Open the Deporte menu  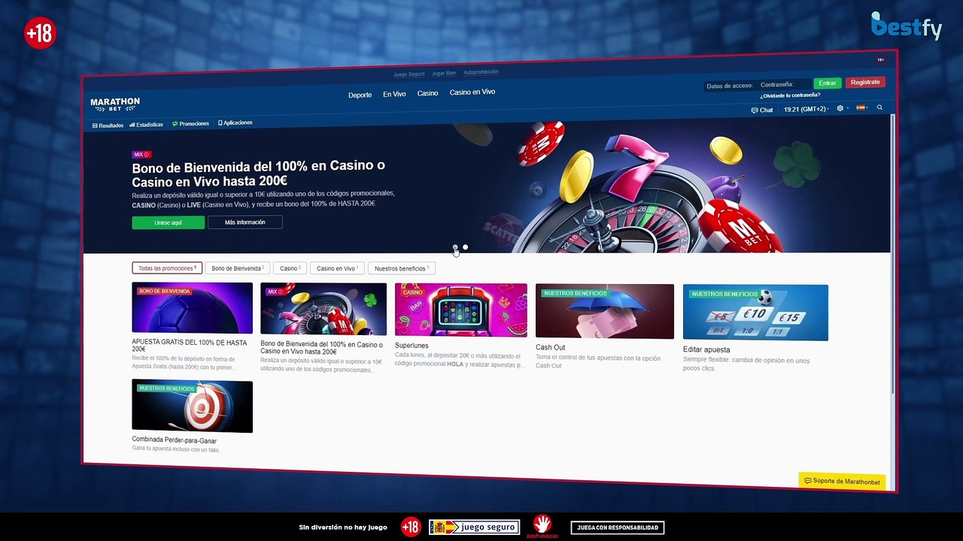(x=360, y=95)
